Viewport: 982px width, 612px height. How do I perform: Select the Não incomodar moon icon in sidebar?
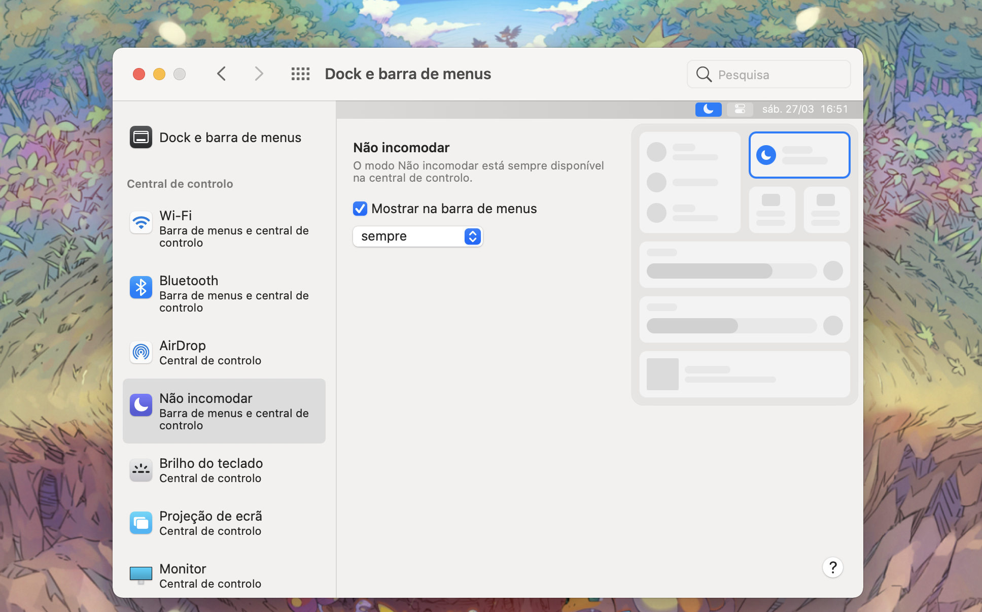tap(141, 405)
